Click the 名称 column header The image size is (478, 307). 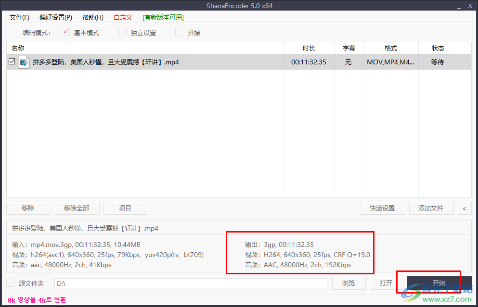tap(145, 48)
